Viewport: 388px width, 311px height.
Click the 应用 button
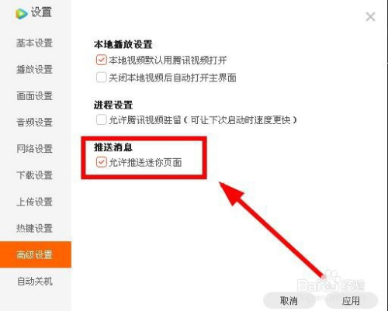(x=351, y=301)
